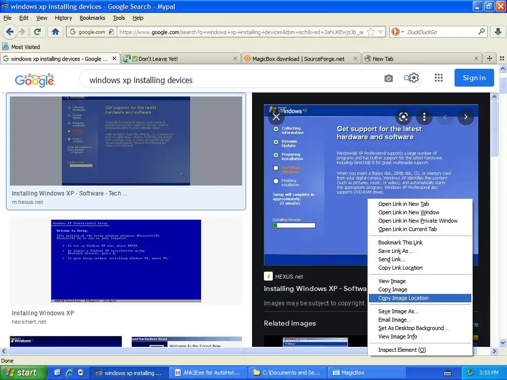
Task: Go back with the browser back arrow
Action: (9, 32)
